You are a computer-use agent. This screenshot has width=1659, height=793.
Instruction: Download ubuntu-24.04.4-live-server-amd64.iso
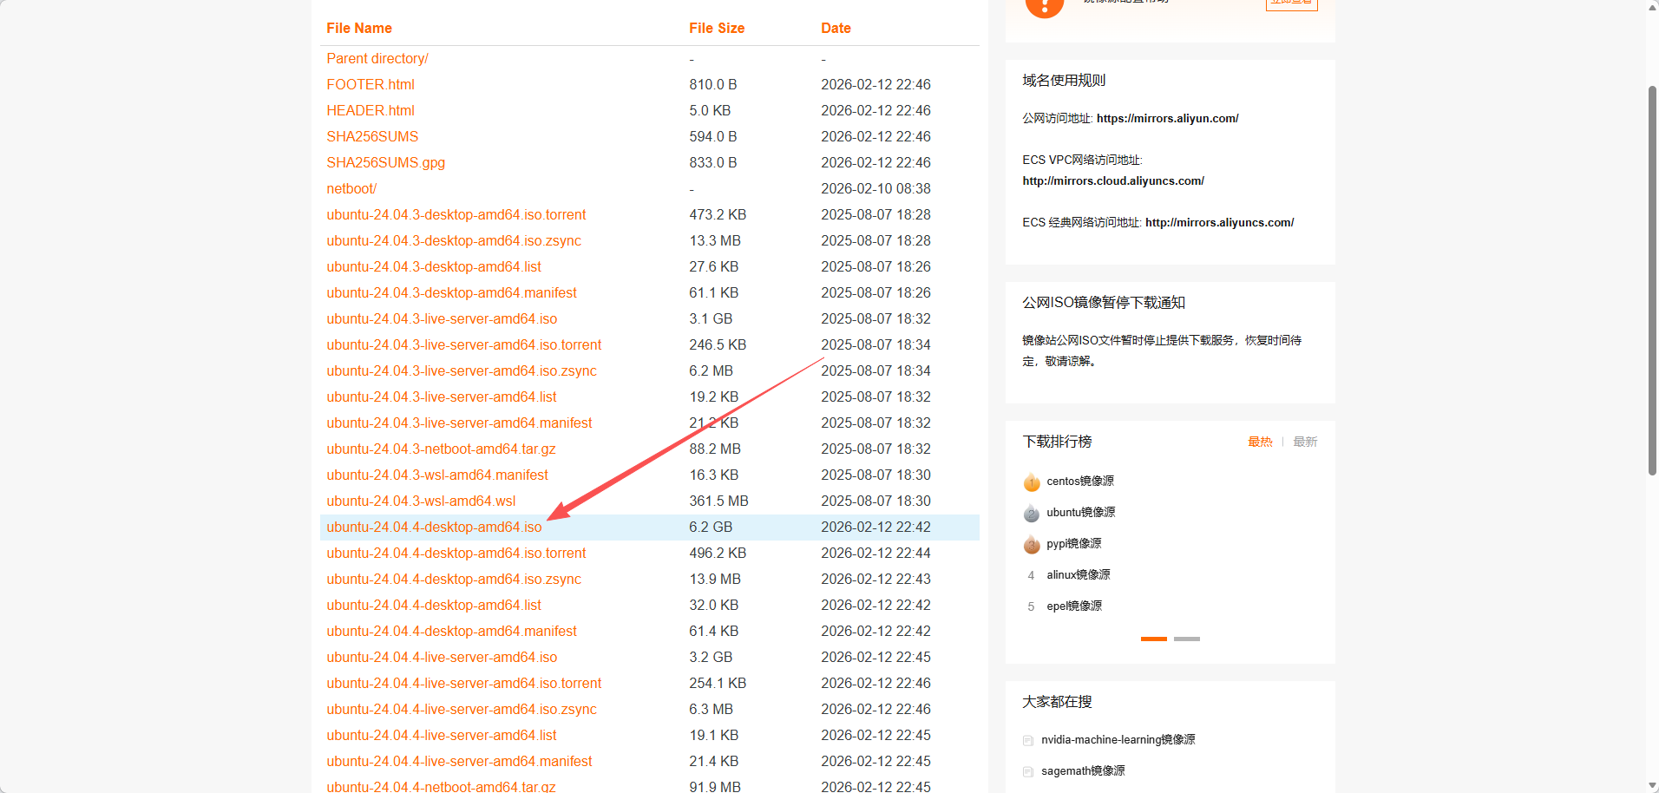coord(442,657)
